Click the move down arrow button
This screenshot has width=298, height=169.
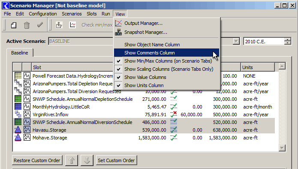[87, 160]
